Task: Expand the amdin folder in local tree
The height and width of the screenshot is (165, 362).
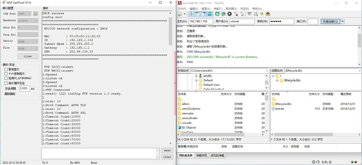Action: click(x=196, y=76)
